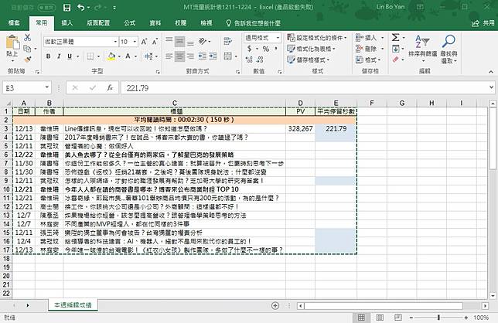Click the AutoSum sigma icon
The width and height of the screenshot is (498, 323).
[395, 36]
